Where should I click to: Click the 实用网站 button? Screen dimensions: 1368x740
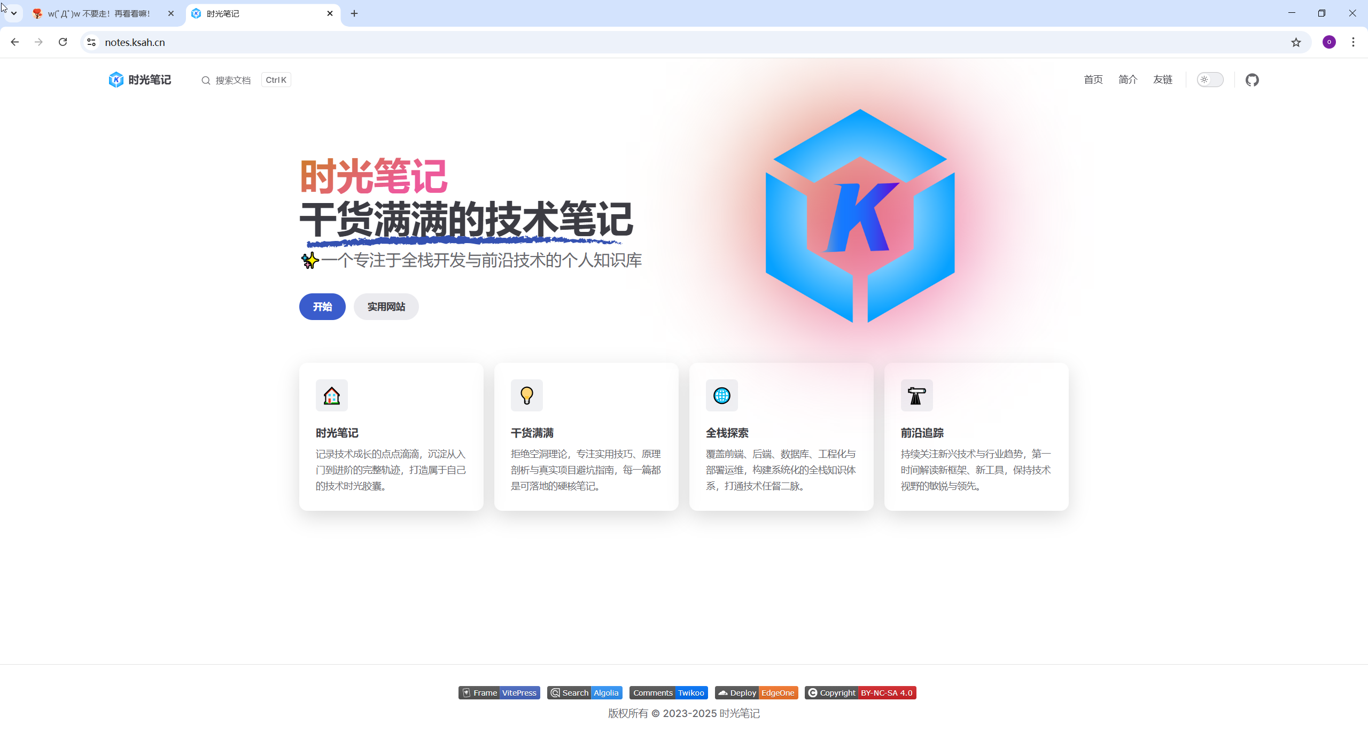pos(386,307)
